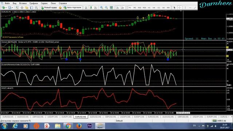233x131 pixels.
Task: Switch to alpari terminal taskbar button
Action: click(100, 126)
